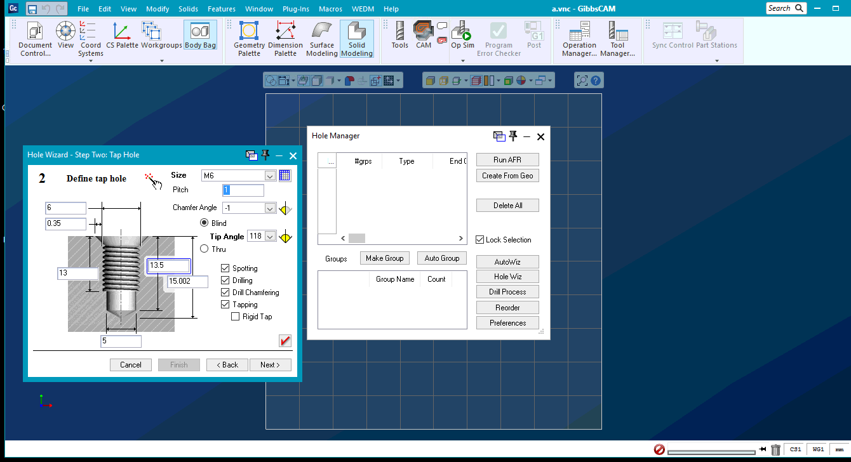The width and height of the screenshot is (851, 462).
Task: Click the Next button in Hole Wizard
Action: 270,365
